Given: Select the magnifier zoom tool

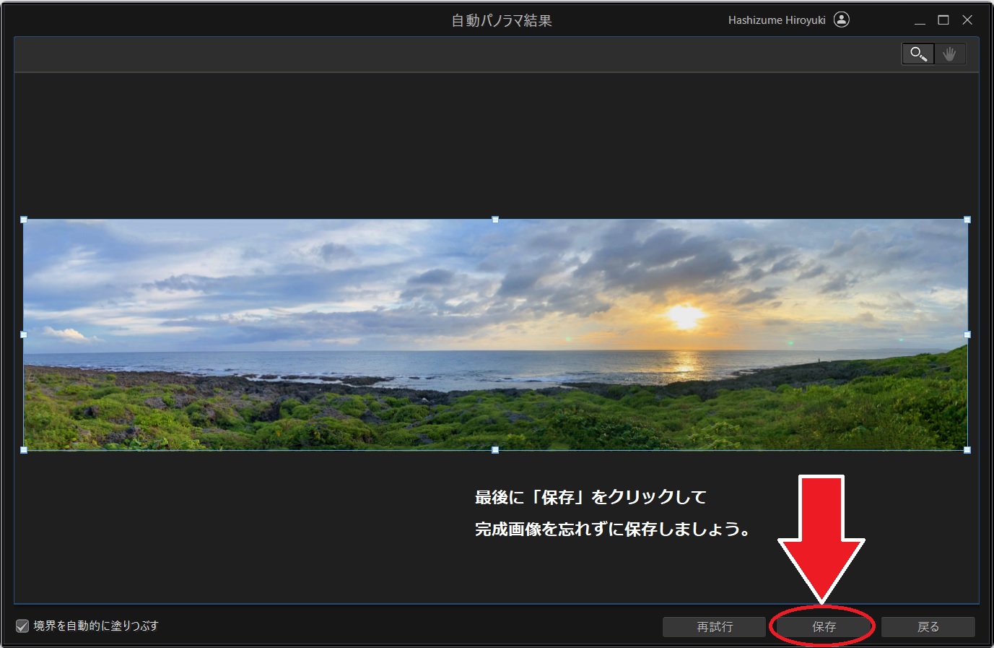Looking at the screenshot, I should pyautogui.click(x=917, y=54).
